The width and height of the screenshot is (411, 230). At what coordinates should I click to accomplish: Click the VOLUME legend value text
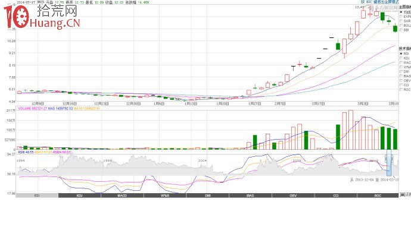coord(33,108)
